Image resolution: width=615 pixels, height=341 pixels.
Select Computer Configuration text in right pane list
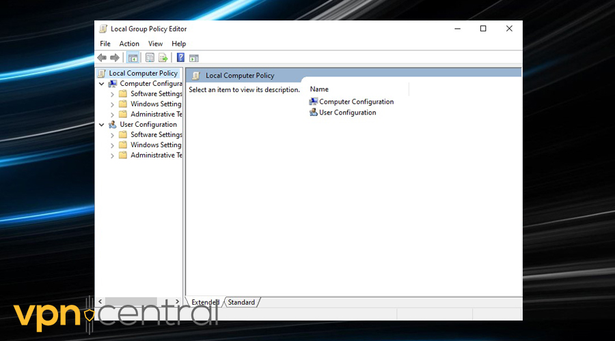click(x=356, y=102)
